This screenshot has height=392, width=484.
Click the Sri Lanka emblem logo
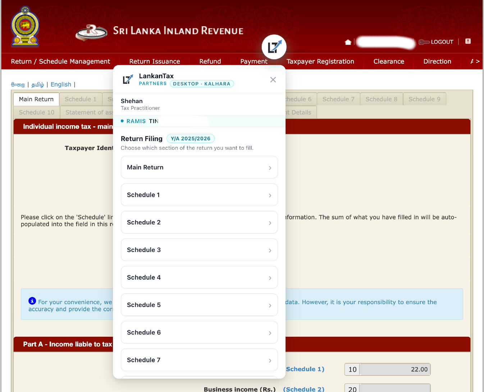pyautogui.click(x=25, y=27)
